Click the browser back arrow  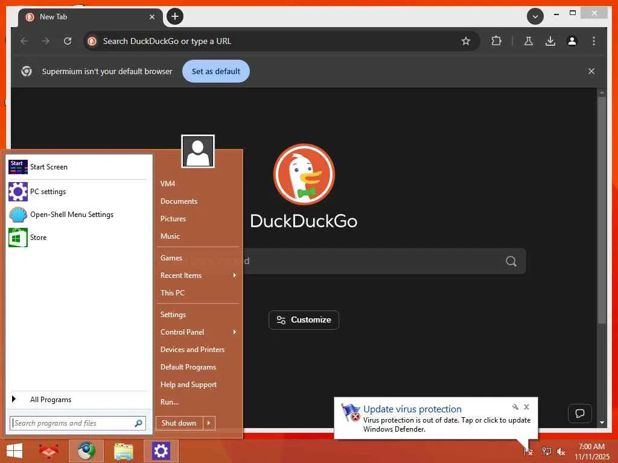24,41
